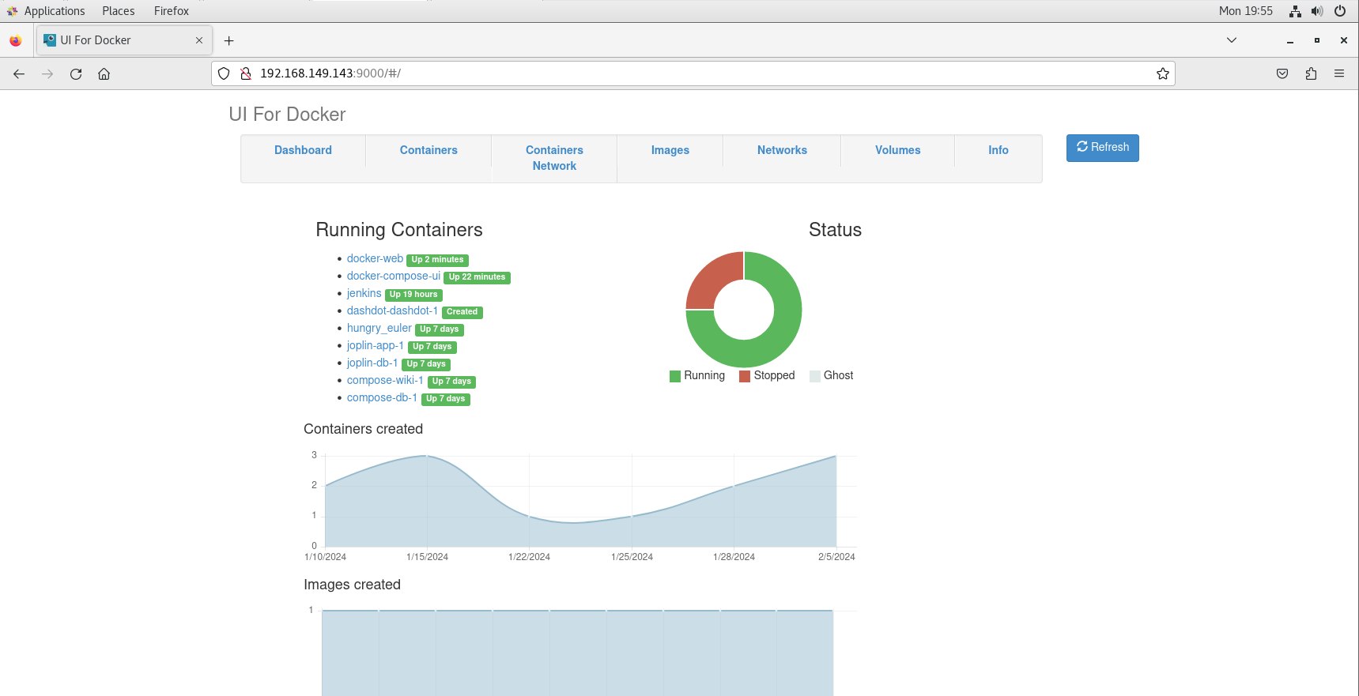Open the docker-web container link
The width and height of the screenshot is (1359, 696).
tap(375, 258)
